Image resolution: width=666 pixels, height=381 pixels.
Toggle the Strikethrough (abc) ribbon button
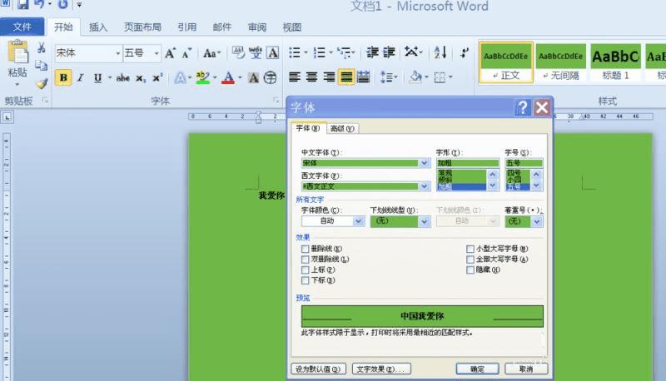point(122,77)
